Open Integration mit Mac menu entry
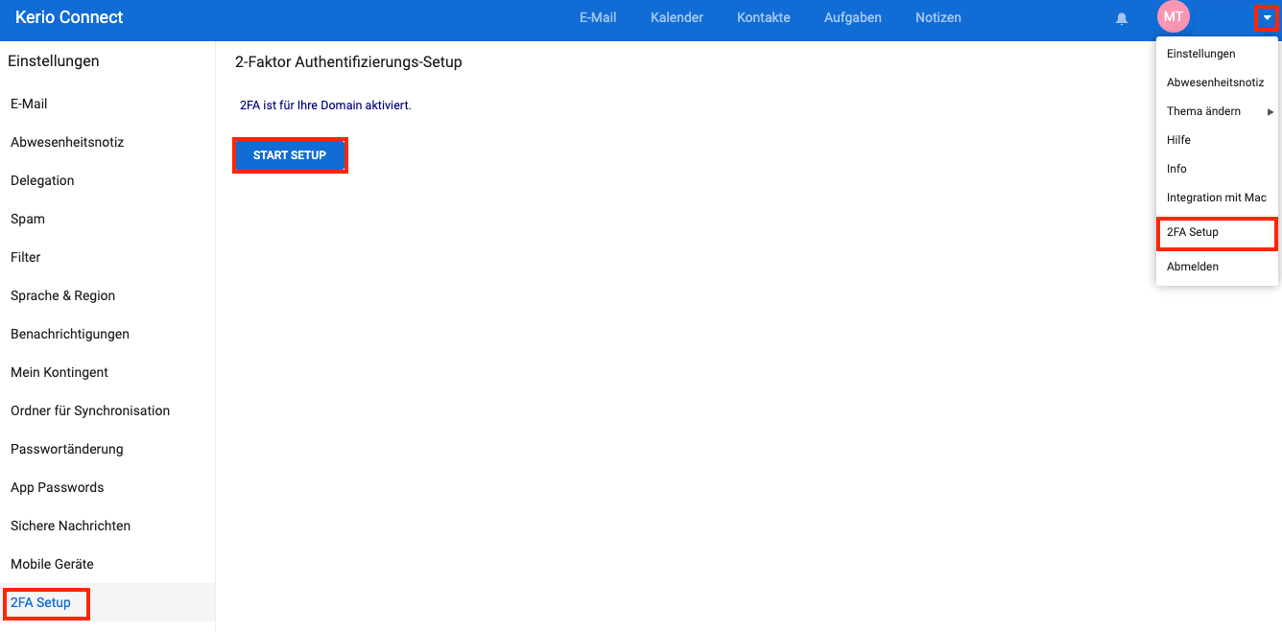 pyautogui.click(x=1216, y=198)
